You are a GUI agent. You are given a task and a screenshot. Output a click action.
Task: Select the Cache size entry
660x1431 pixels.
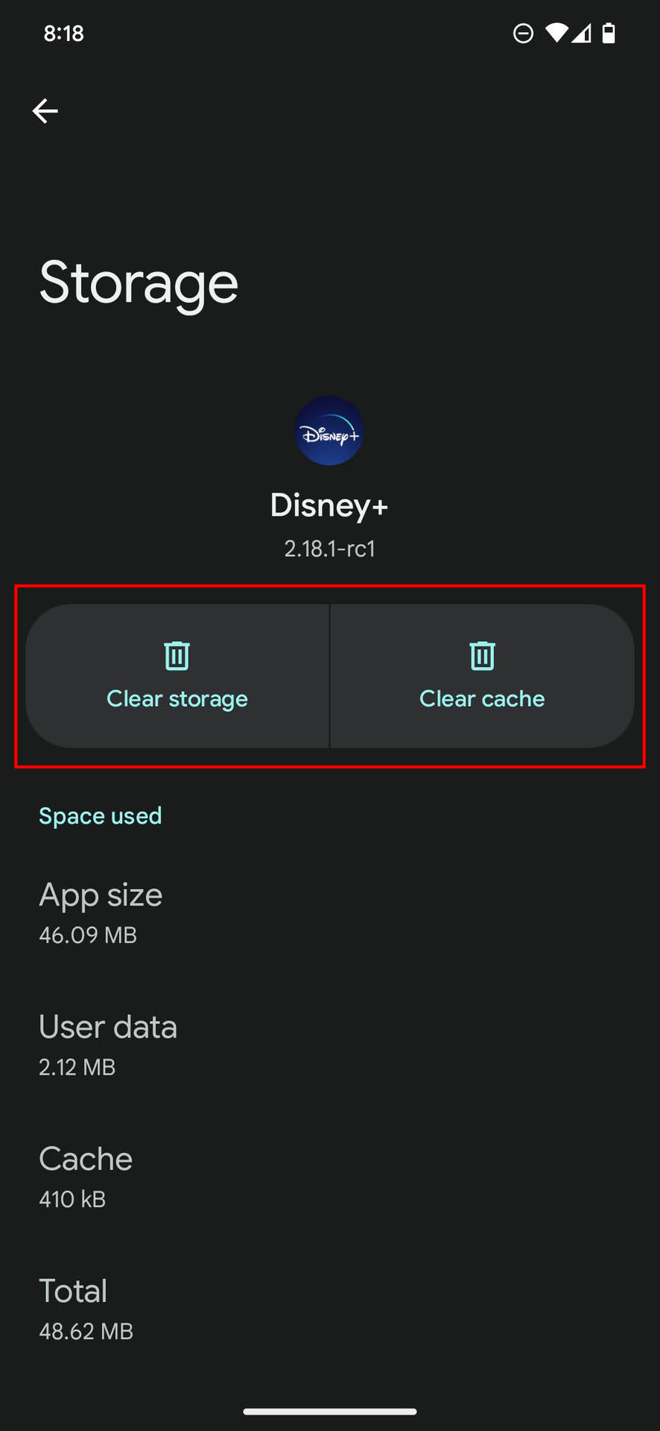coord(86,1176)
